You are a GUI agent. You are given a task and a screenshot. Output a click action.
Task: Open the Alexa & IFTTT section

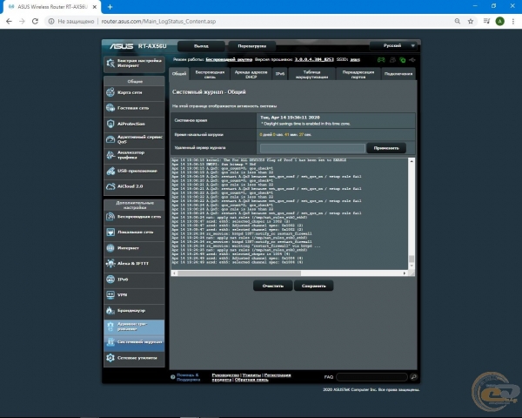[x=134, y=263]
